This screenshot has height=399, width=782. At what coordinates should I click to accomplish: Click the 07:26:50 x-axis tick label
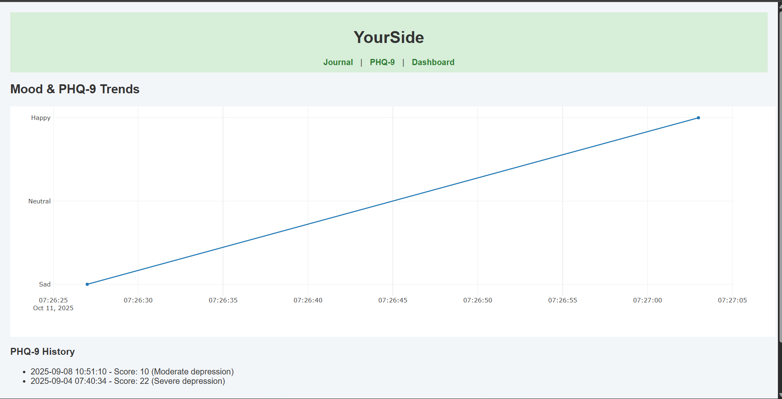[478, 300]
